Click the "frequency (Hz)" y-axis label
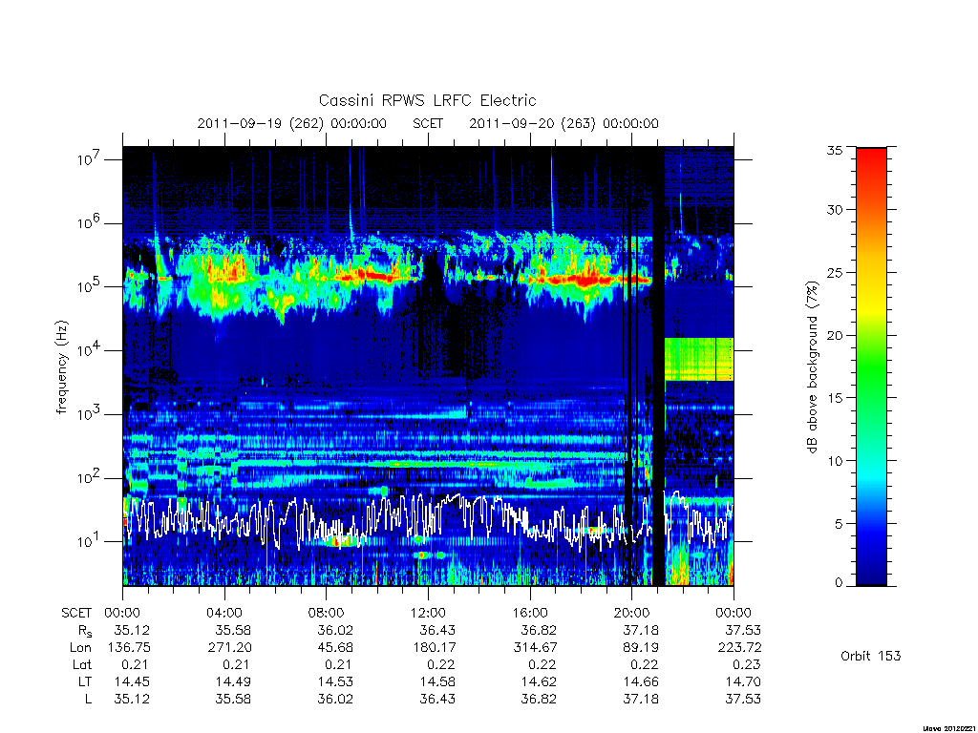 tap(61, 367)
